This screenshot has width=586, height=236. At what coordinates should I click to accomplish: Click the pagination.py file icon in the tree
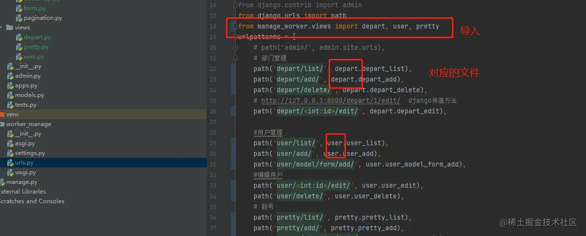(19, 18)
